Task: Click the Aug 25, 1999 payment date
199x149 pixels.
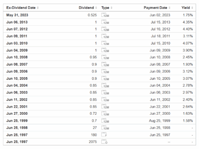Action: 160,121
